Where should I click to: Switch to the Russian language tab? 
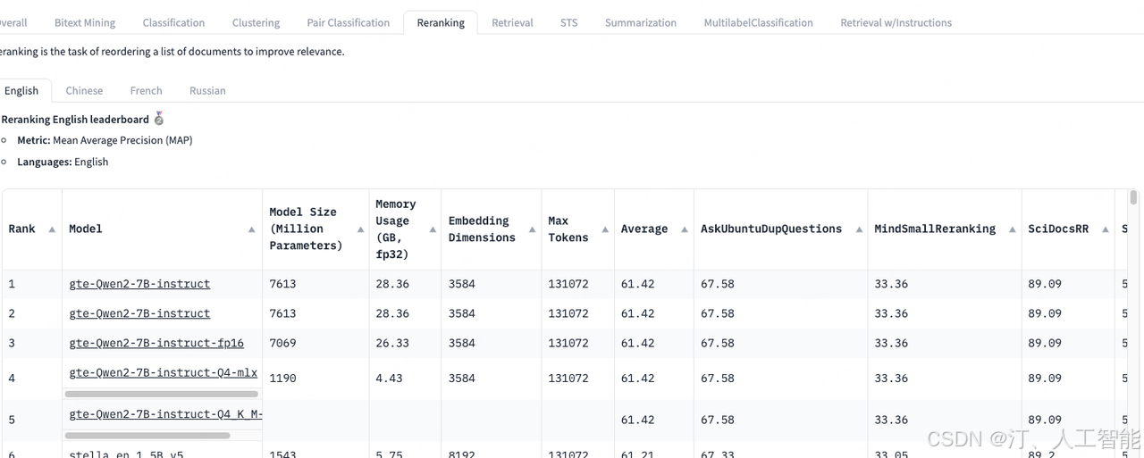207,90
